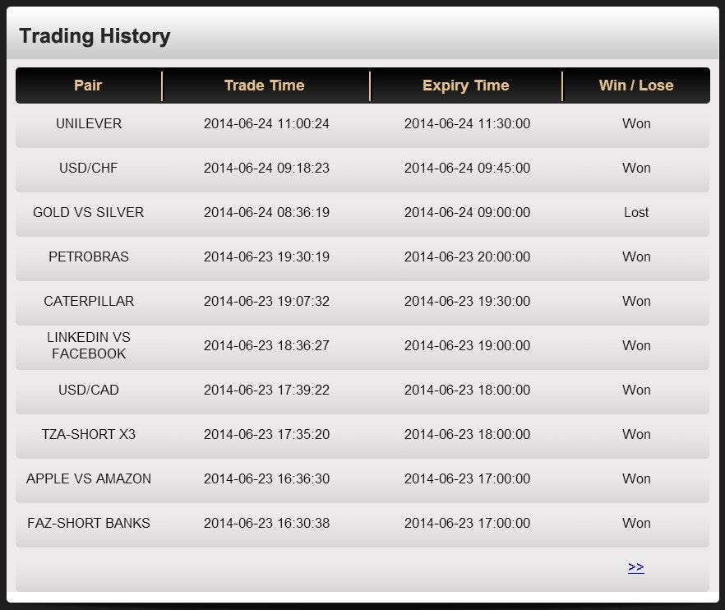Select the Win / Lose column header
The image size is (725, 610).
pyautogui.click(x=635, y=85)
